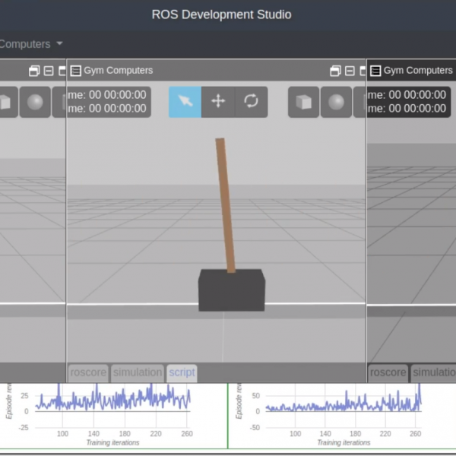This screenshot has width=456, height=456.
Task: Click the cube shape icon in the left window
Action: (6, 102)
